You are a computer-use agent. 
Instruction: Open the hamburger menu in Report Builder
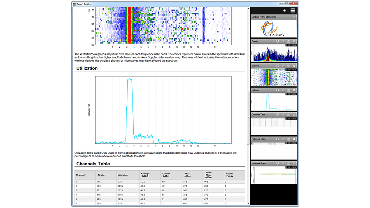pyautogui.click(x=293, y=10)
